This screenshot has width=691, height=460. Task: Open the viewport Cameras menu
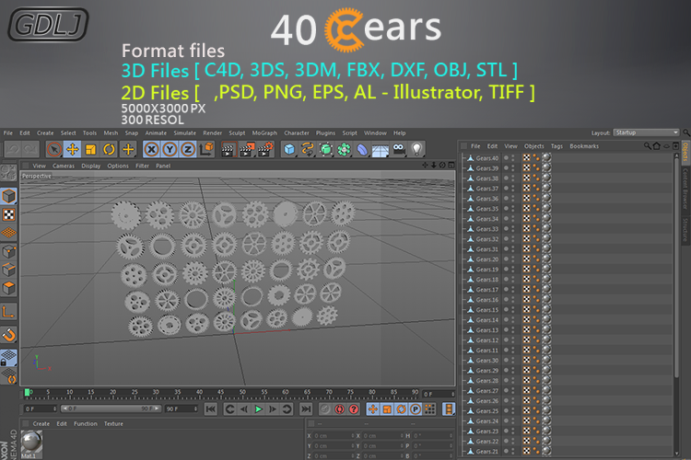tap(64, 166)
